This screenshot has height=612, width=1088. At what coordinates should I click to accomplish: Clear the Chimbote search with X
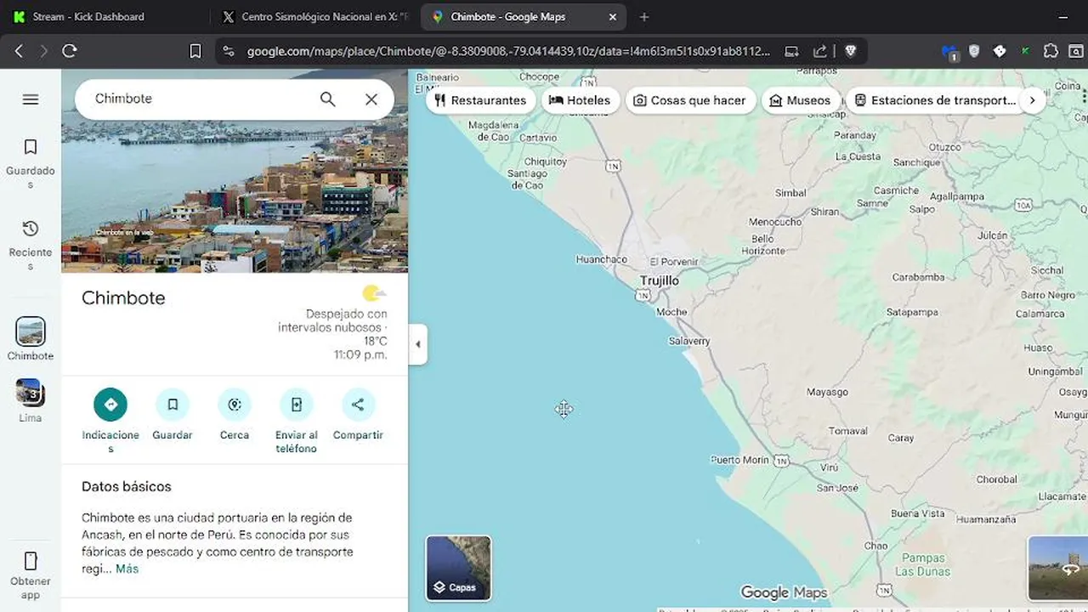click(x=371, y=99)
